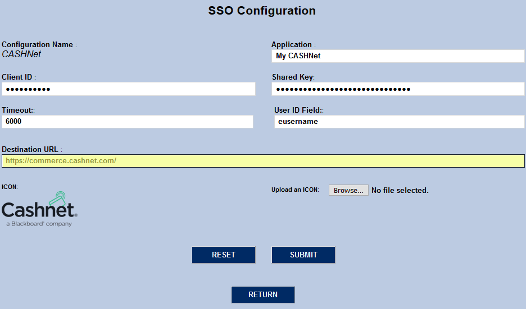
Task: Click the RETURN button
Action: pyautogui.click(x=263, y=294)
